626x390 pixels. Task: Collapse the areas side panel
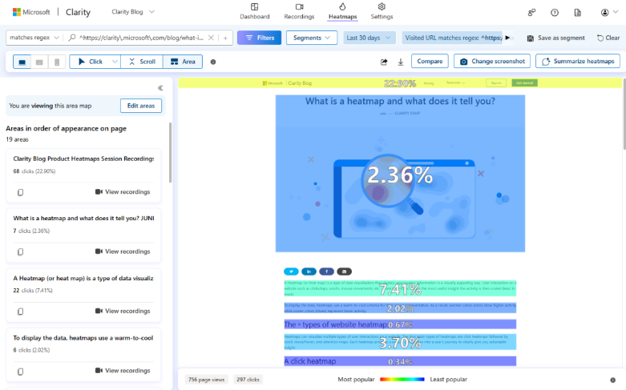click(160, 88)
